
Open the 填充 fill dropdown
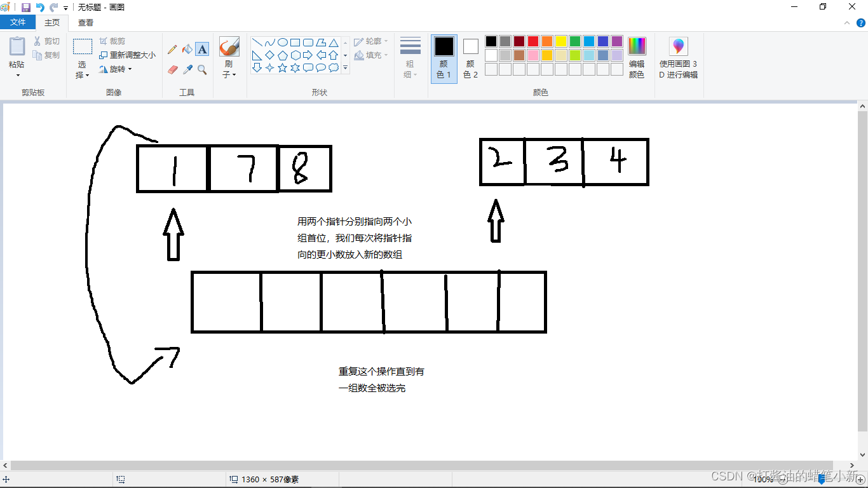371,55
